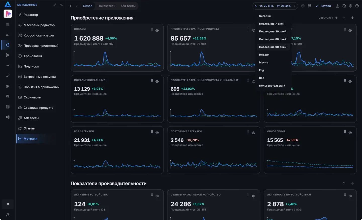
Task: Click drag handle icon on ПОКАЗЫ card
Action: tap(152, 29)
